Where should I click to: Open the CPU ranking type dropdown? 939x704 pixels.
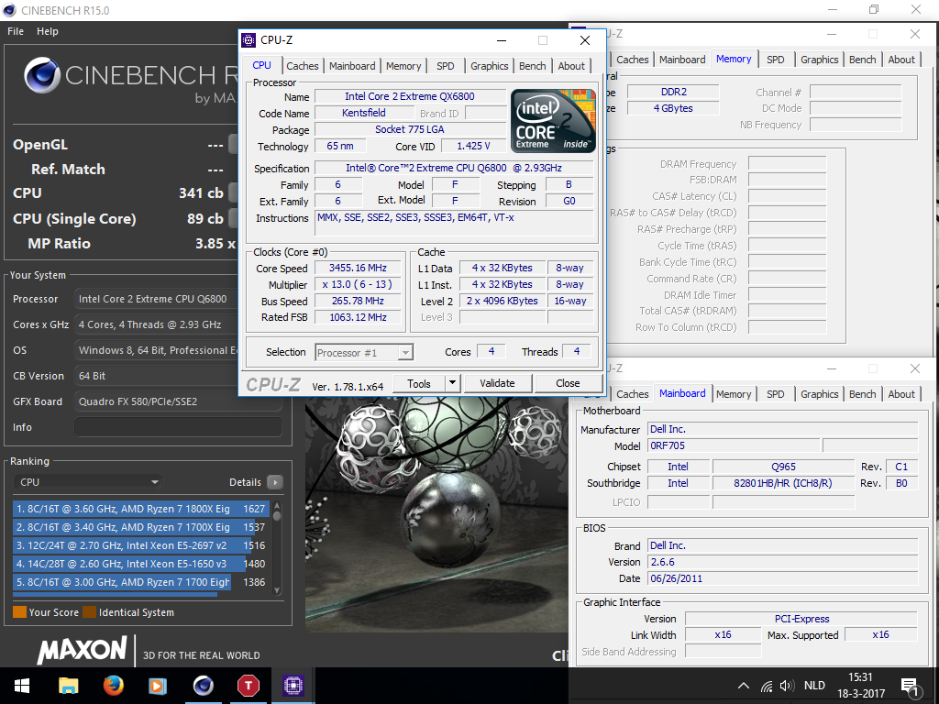[88, 482]
